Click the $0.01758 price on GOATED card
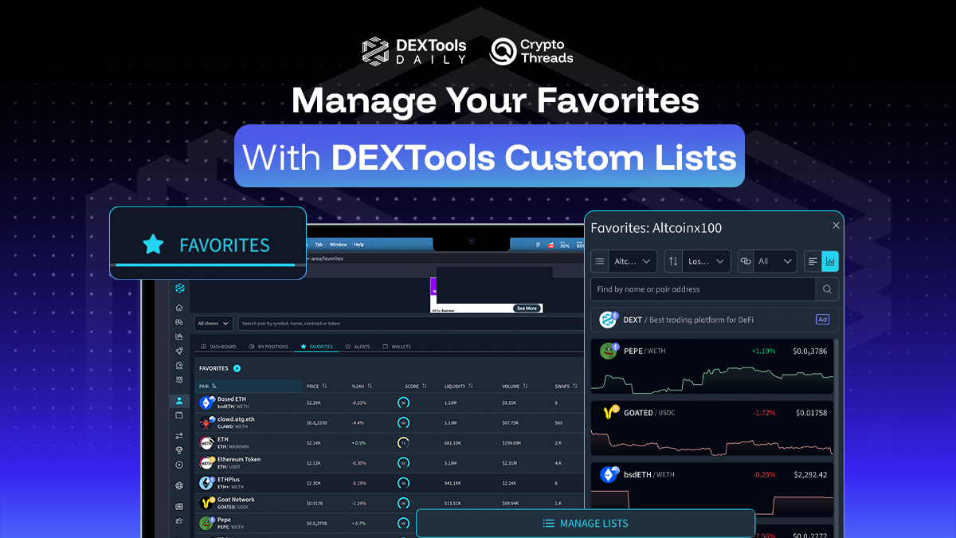The image size is (956, 538). pyautogui.click(x=811, y=413)
